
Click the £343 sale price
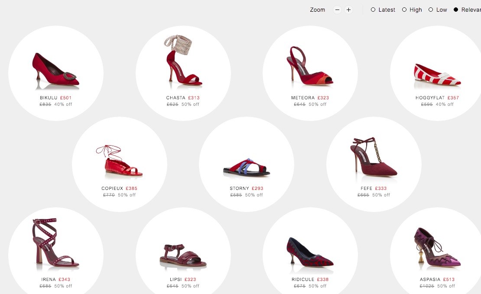64,280
